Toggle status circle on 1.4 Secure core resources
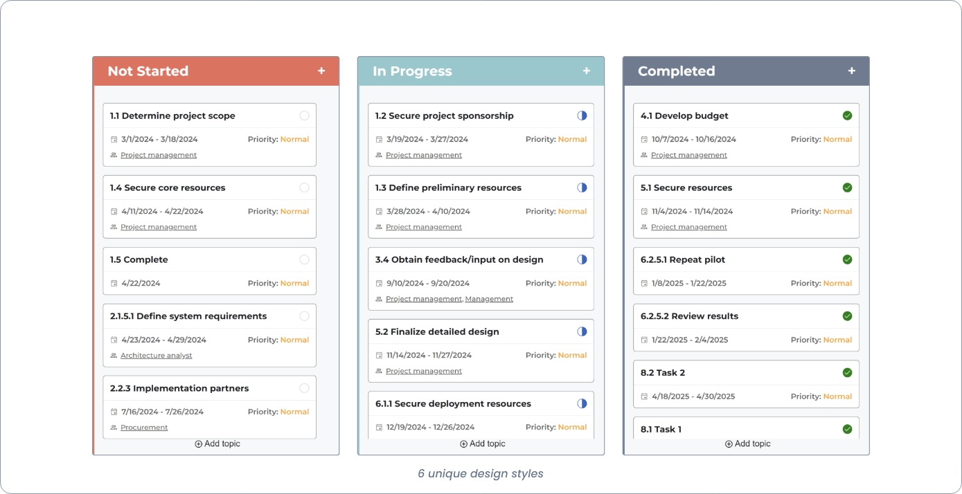Viewport: 962px width, 494px height. (304, 187)
